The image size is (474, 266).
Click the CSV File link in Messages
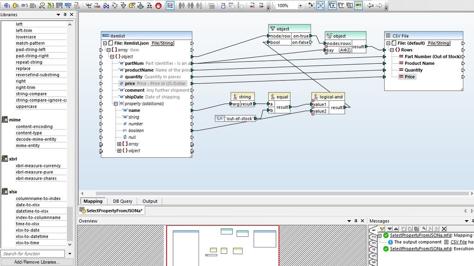point(458,242)
